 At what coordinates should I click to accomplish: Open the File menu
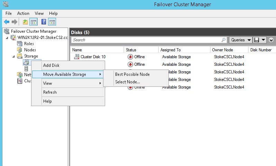(8, 13)
